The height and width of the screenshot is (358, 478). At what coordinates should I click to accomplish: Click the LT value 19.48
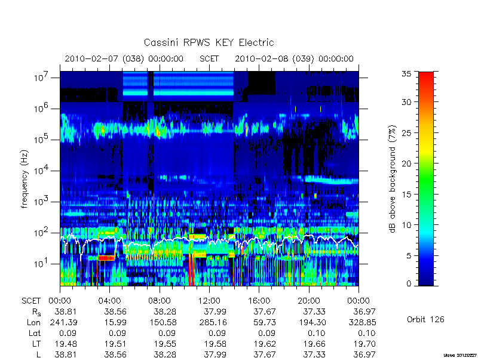tap(66, 344)
